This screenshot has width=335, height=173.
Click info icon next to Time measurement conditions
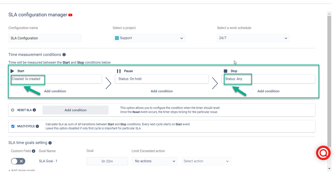click(x=64, y=55)
